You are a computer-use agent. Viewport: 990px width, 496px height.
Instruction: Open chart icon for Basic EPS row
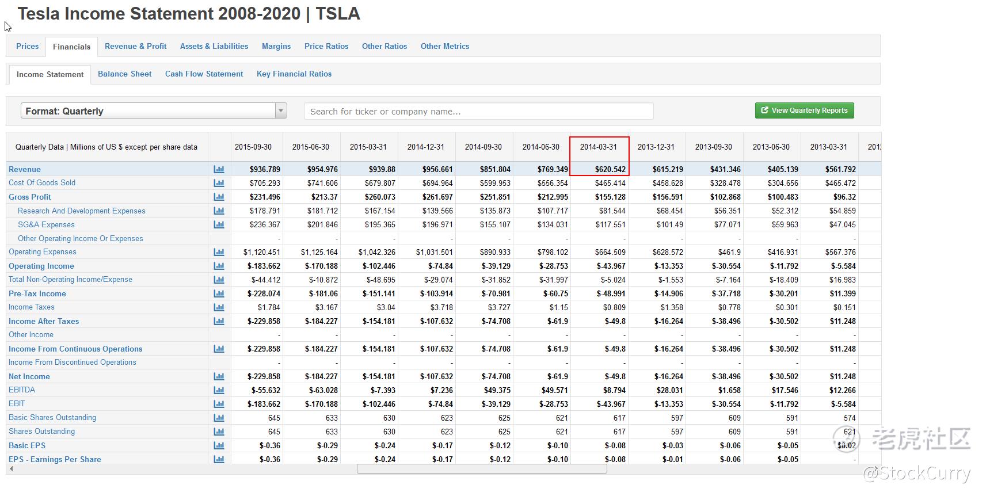point(219,445)
